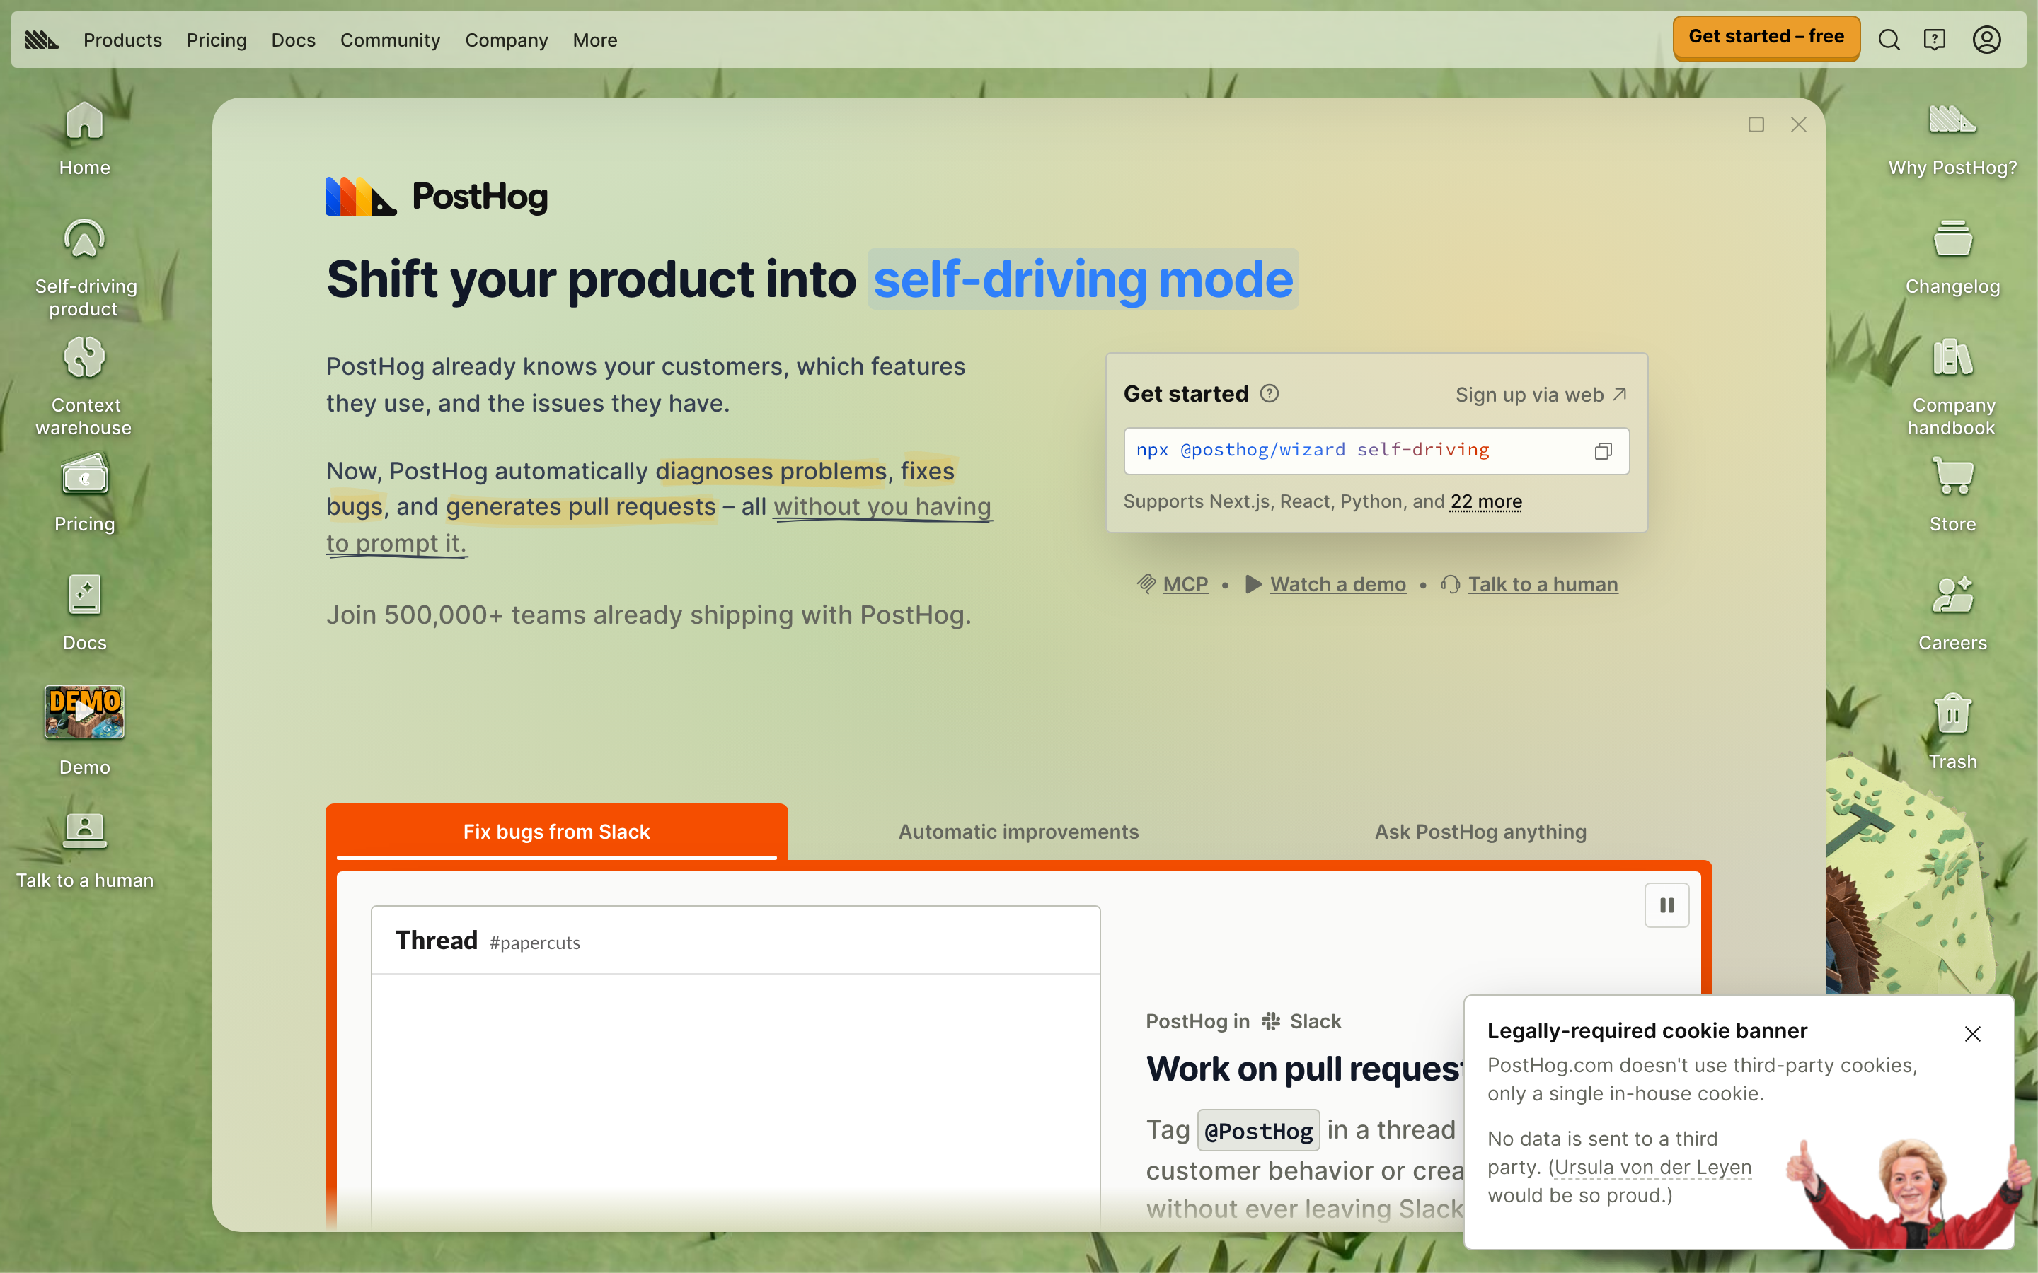Open the Community menu
This screenshot has width=2038, height=1273.
(x=390, y=40)
